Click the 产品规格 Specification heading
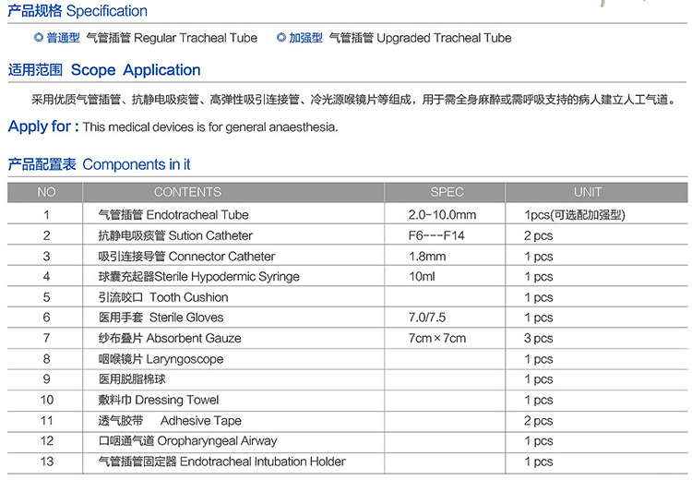692x480 pixels. pos(78,11)
